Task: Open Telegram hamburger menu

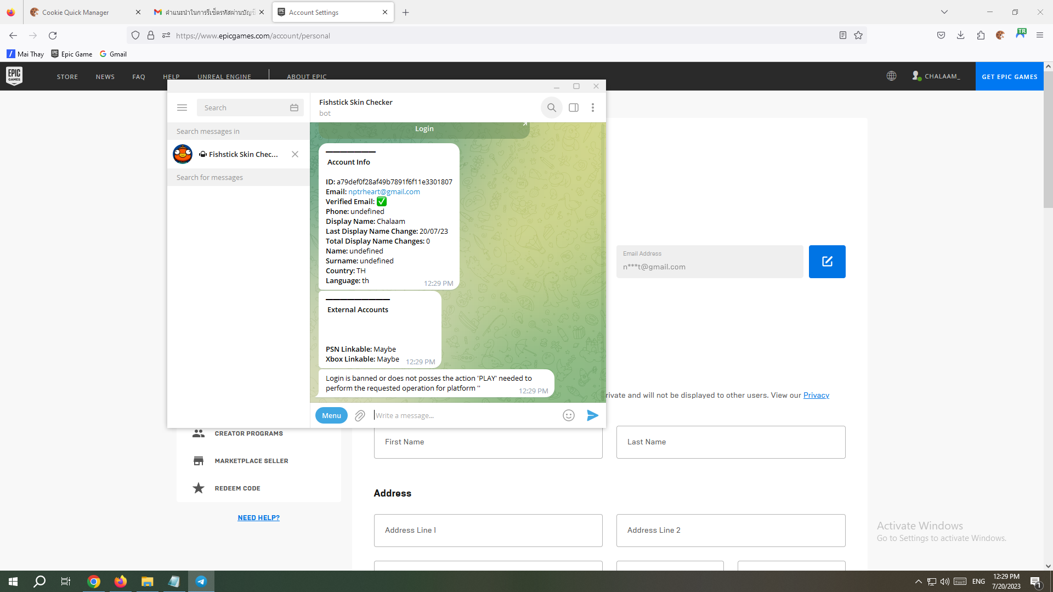Action: pyautogui.click(x=182, y=108)
